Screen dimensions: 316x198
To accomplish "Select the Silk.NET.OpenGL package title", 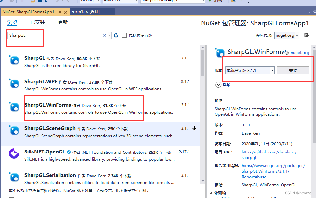I will (45, 152).
